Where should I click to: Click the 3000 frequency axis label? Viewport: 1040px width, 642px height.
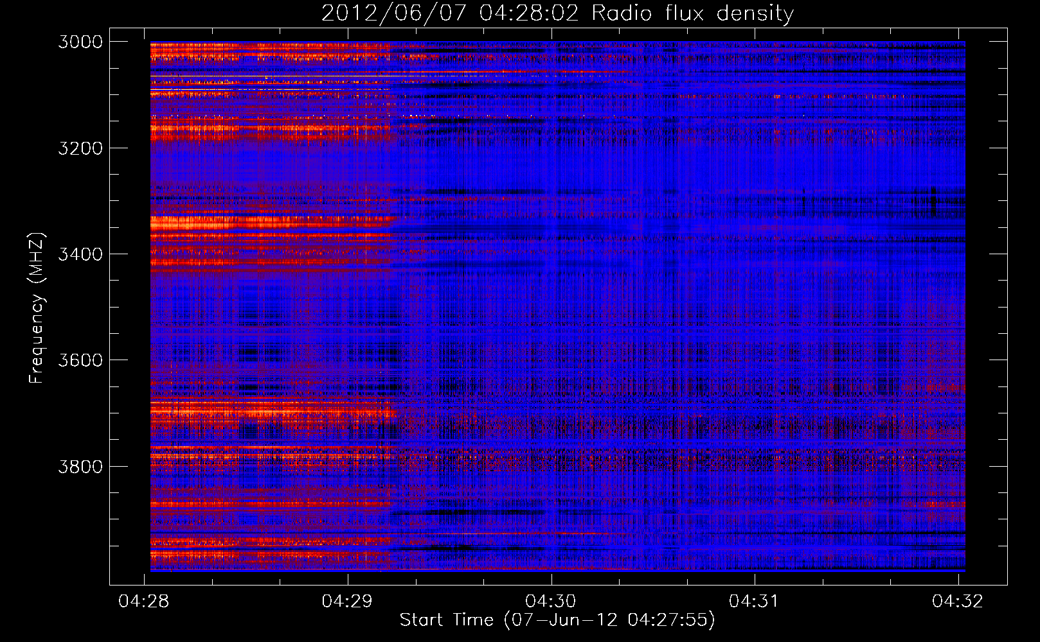80,42
